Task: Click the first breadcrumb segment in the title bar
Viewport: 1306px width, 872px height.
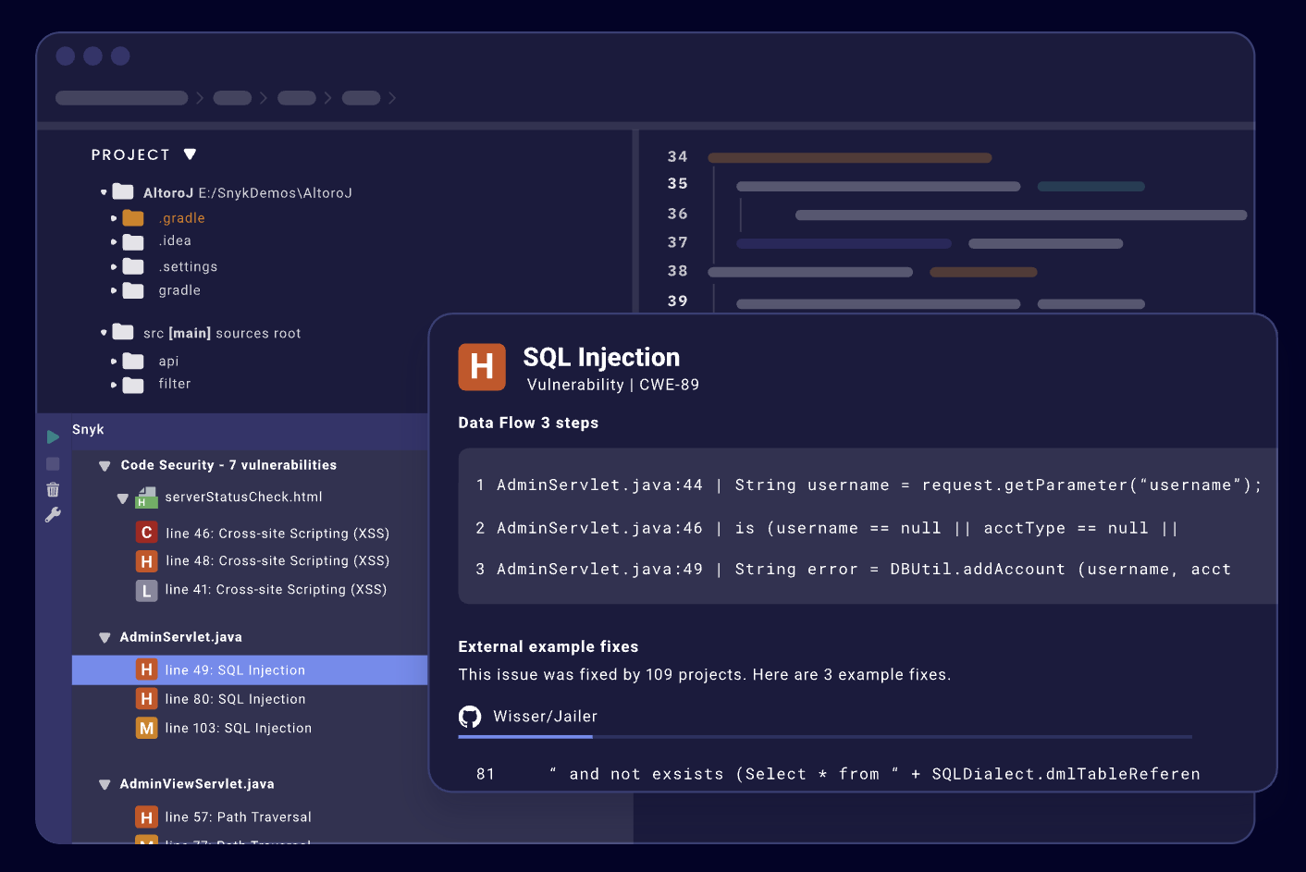Action: (121, 98)
